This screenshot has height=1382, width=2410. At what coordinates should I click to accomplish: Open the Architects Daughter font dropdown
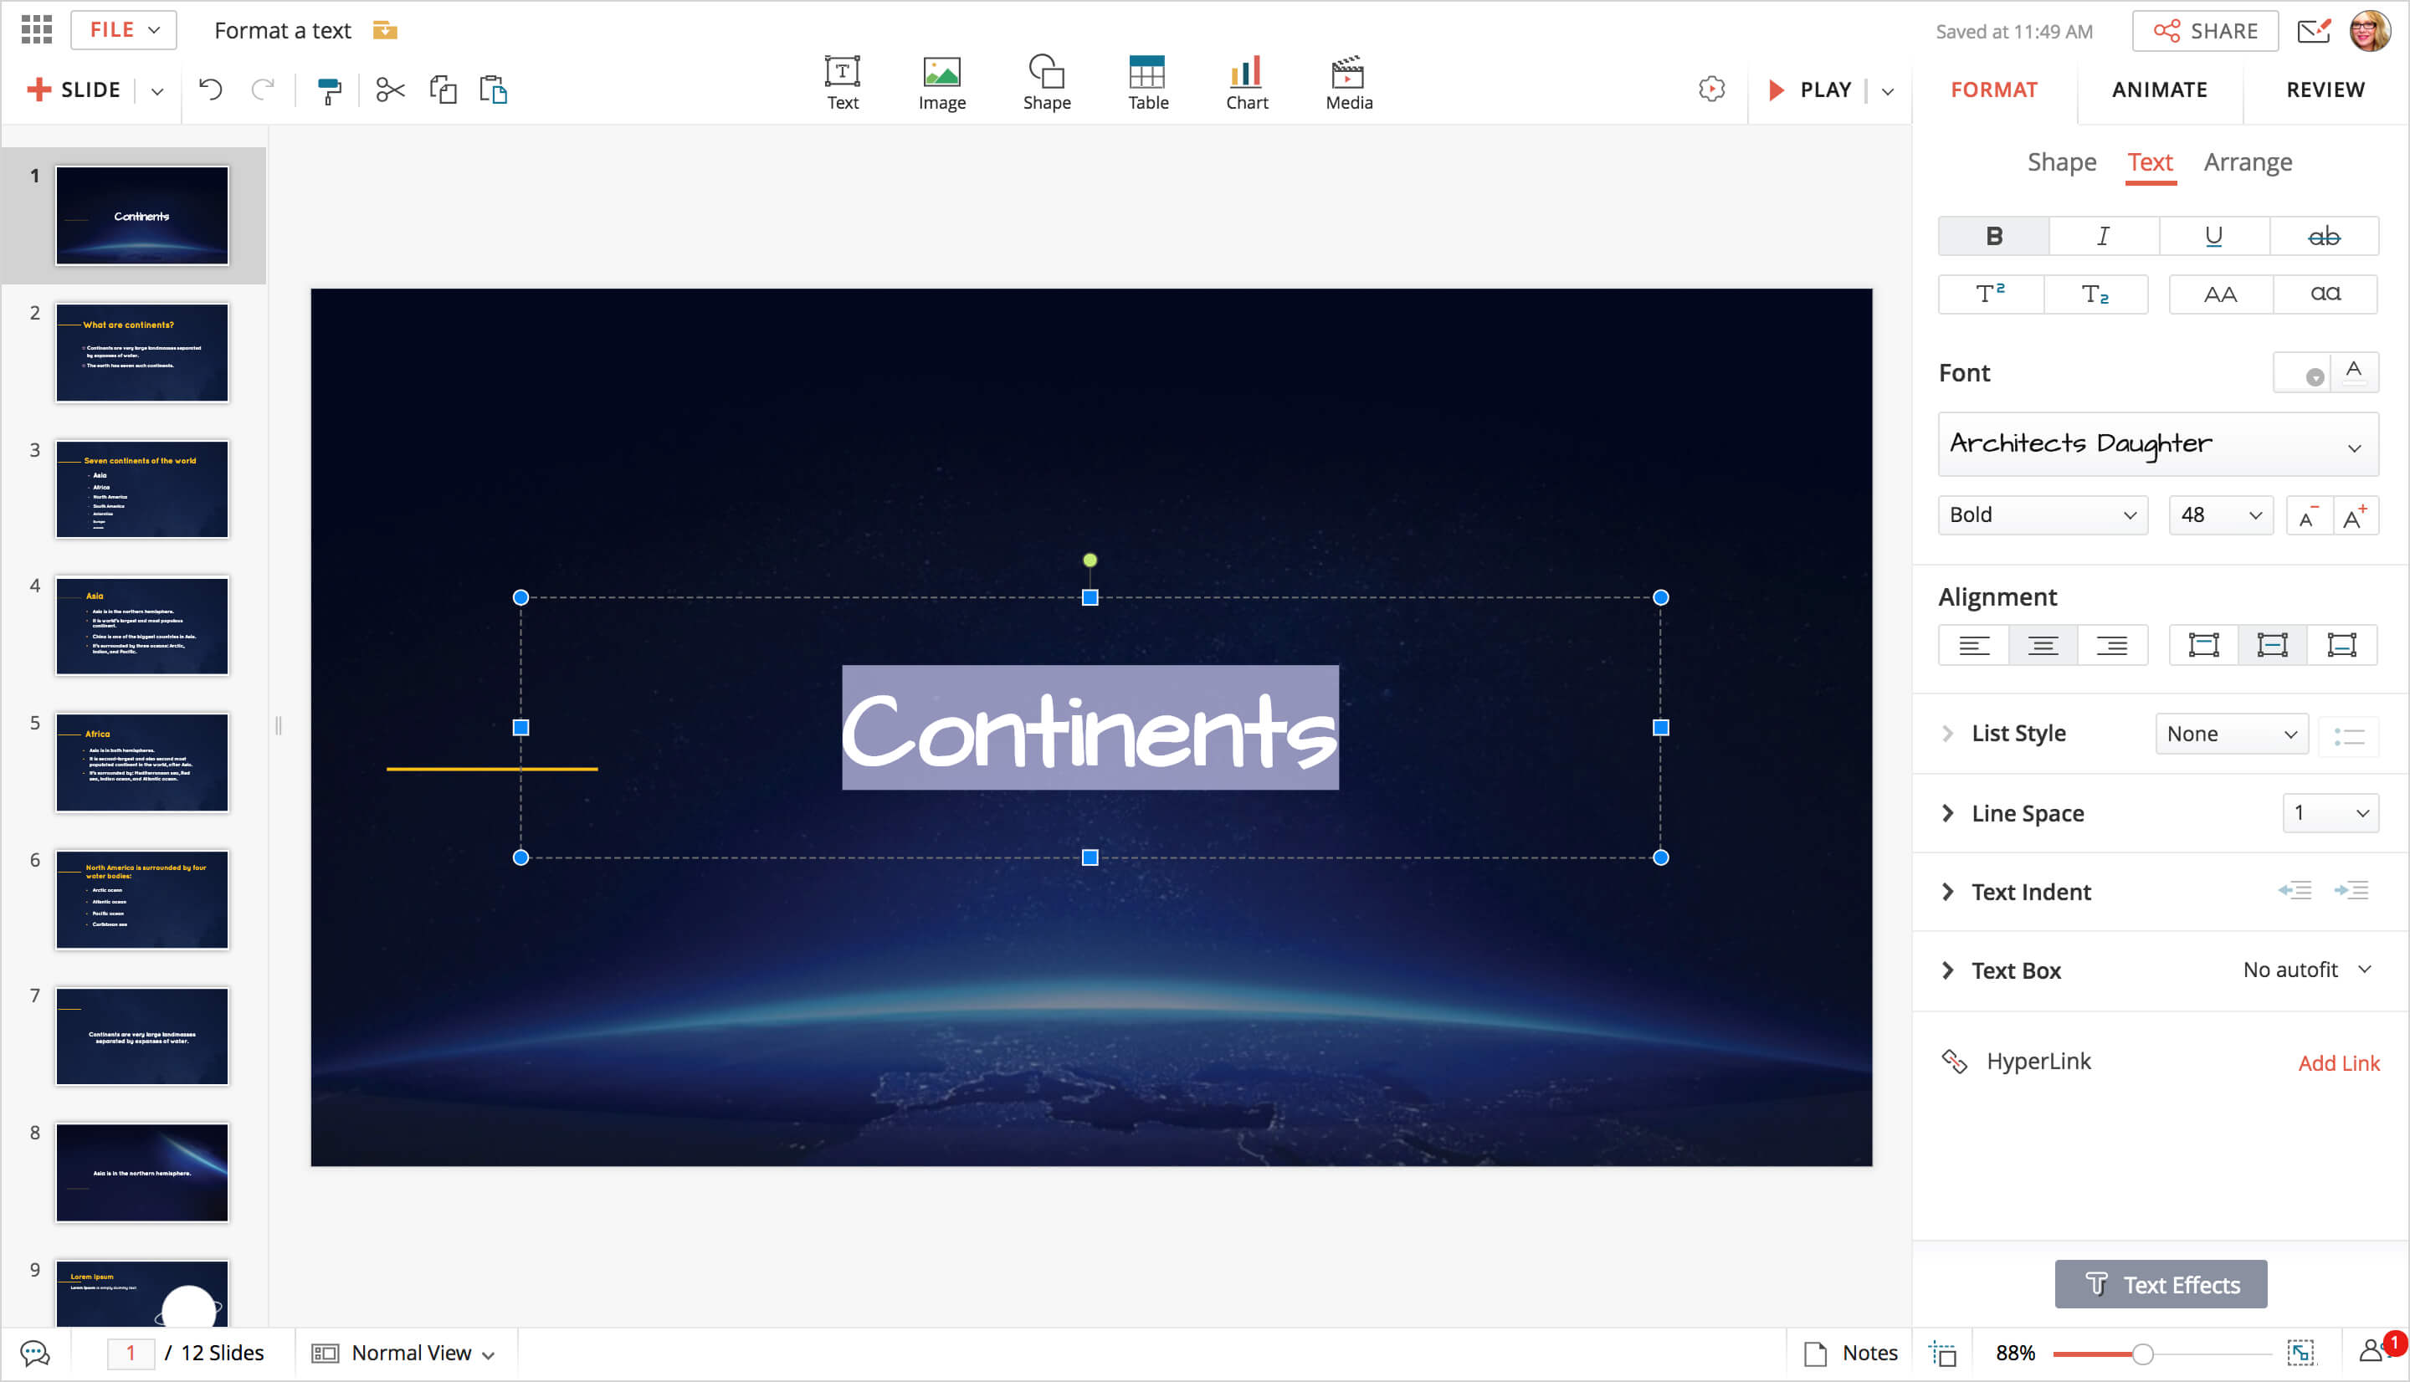(x=2156, y=444)
